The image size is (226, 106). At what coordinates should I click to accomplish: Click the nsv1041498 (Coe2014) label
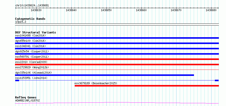(x=30, y=35)
